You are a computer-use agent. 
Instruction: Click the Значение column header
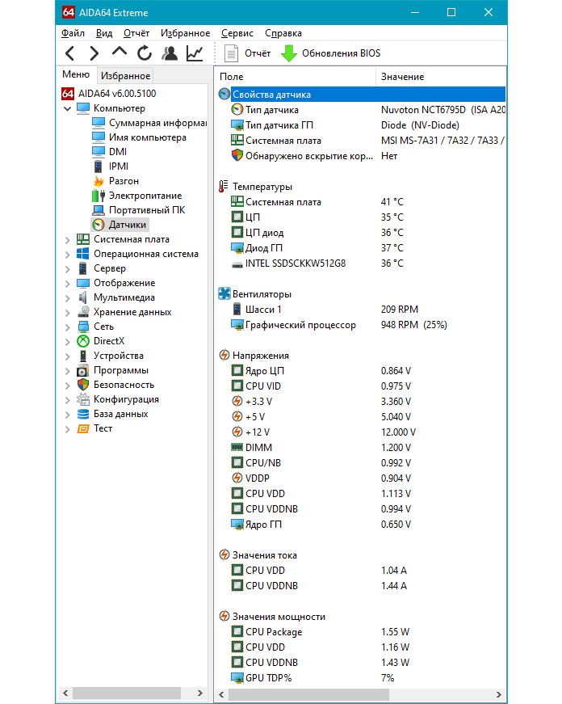coord(441,77)
